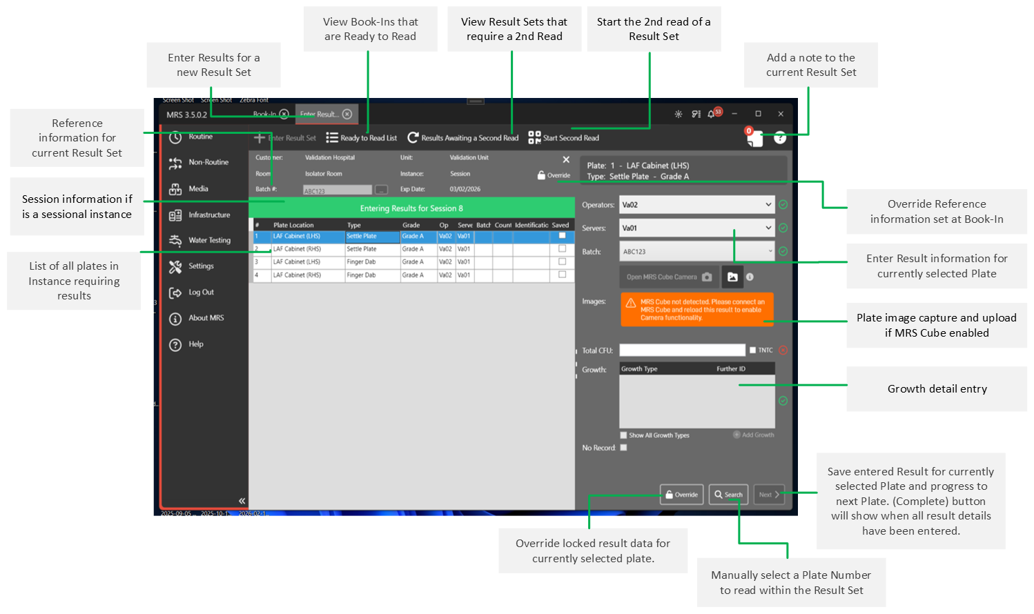Collapse the sidebar with double chevron
The image size is (1034, 614).
click(x=242, y=501)
